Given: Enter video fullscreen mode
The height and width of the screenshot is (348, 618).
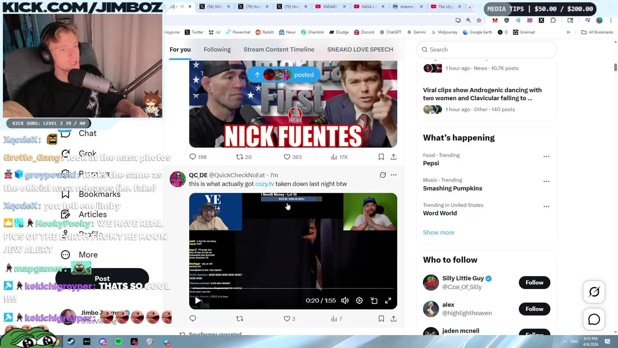Looking at the screenshot, I should click(x=388, y=301).
